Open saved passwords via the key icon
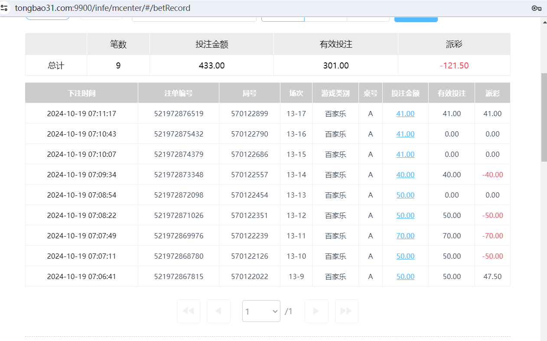Screen dimensions: 547x341 536,8
